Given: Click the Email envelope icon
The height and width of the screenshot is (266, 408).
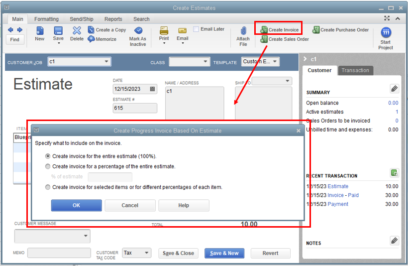Looking at the screenshot, I should [x=183, y=31].
